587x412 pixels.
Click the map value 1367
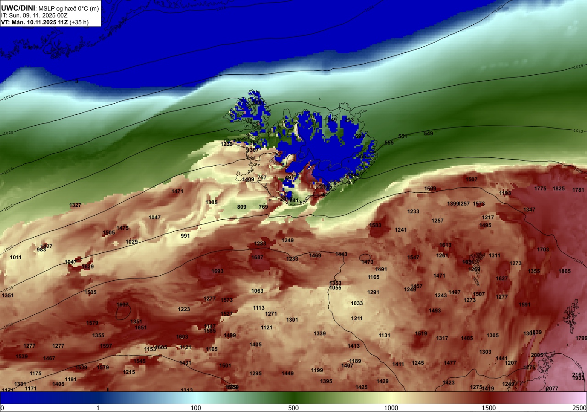[253, 150]
